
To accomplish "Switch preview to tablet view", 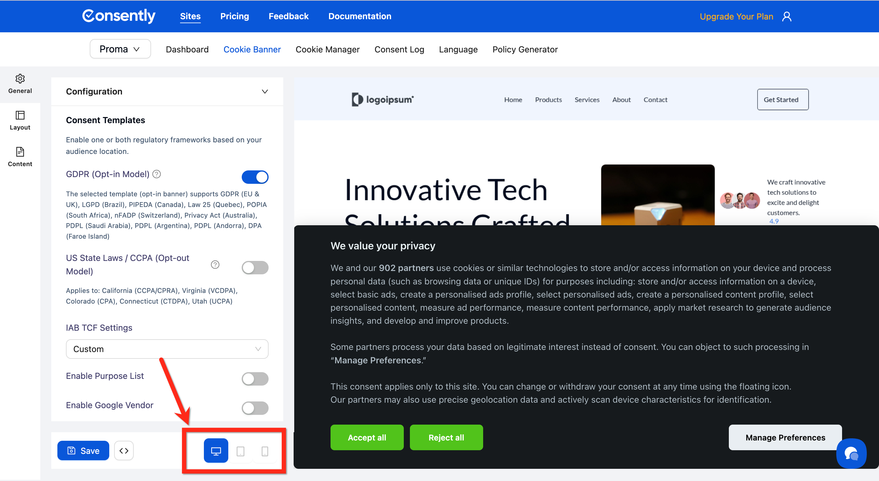I will pos(240,451).
